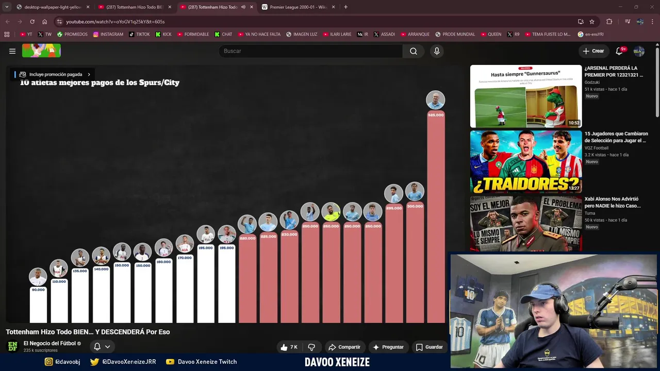Open the YA NO HACE FALTA bookmark
The width and height of the screenshot is (660, 371).
click(x=259, y=35)
